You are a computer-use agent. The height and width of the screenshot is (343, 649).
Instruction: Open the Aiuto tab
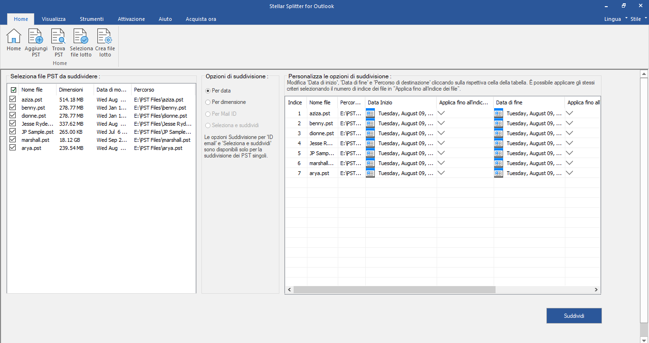165,19
